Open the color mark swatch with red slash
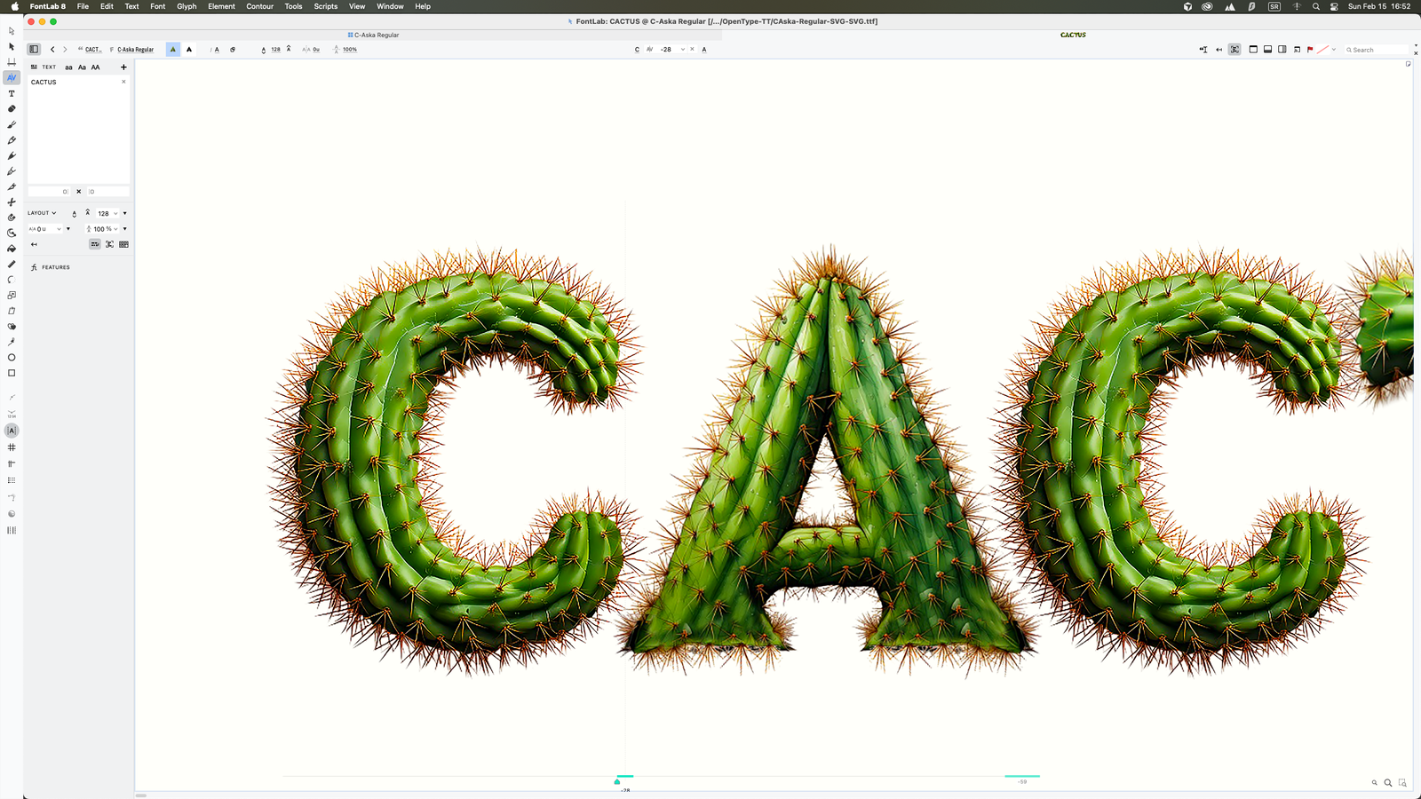 tap(1322, 50)
